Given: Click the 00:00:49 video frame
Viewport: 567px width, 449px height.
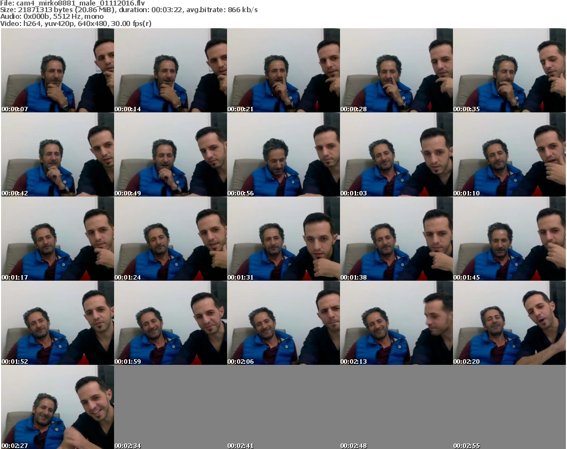Looking at the screenshot, I should [171, 154].
